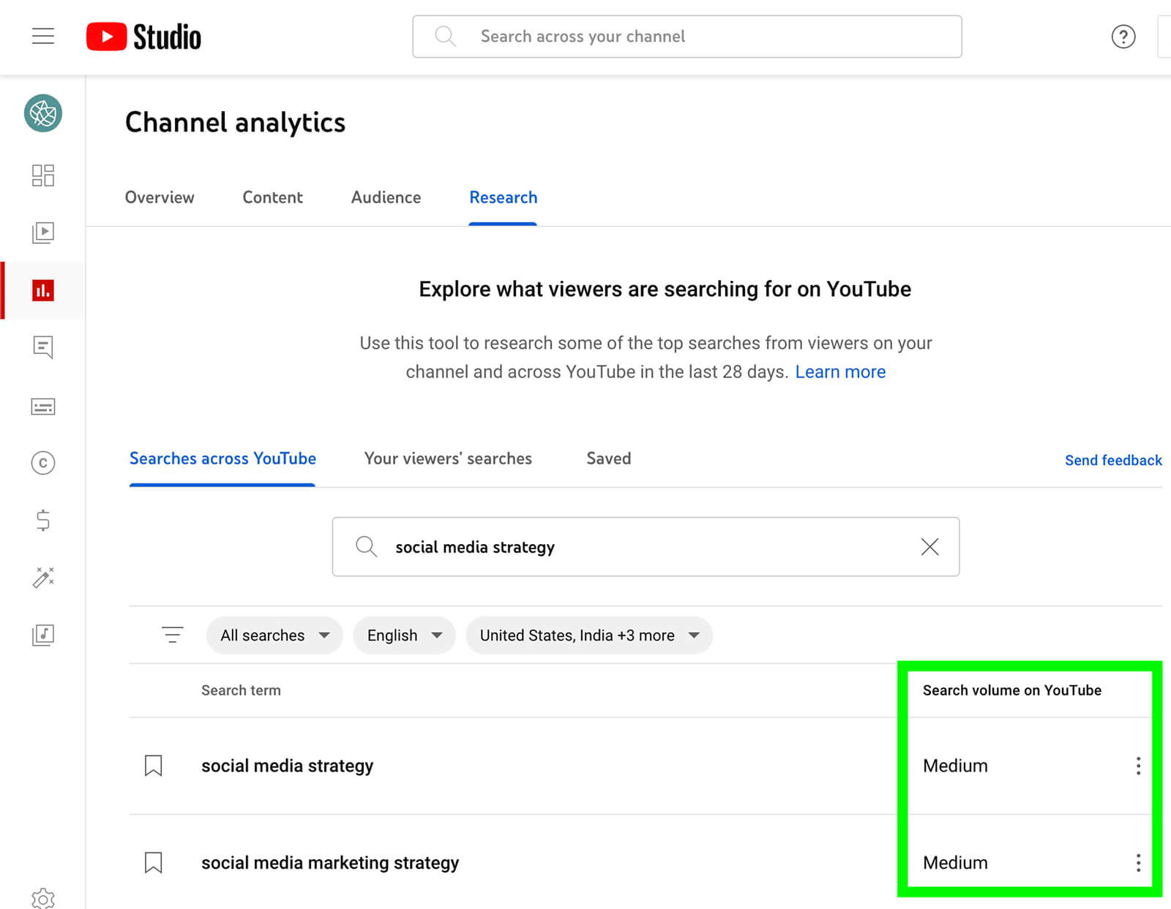Viewport: 1171px width, 909px height.
Task: Open the Saved tab
Action: [x=608, y=459]
